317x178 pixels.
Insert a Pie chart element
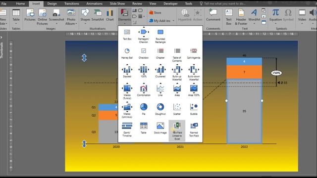click(144, 109)
